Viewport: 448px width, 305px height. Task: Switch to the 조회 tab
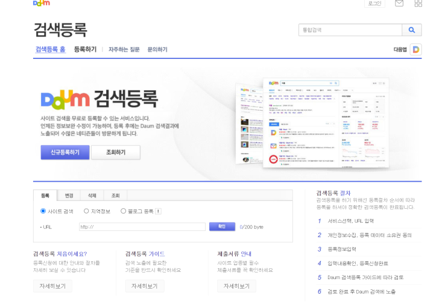pos(115,196)
